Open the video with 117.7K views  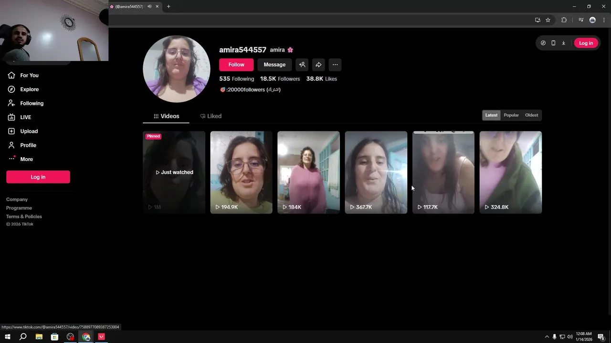tap(443, 172)
